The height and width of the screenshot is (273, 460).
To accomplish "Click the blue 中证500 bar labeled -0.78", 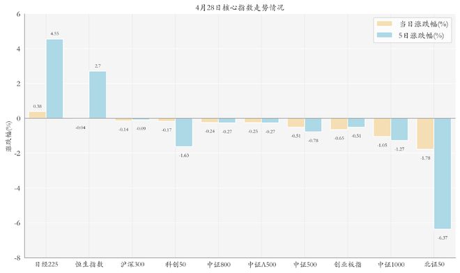I will 314,125.
